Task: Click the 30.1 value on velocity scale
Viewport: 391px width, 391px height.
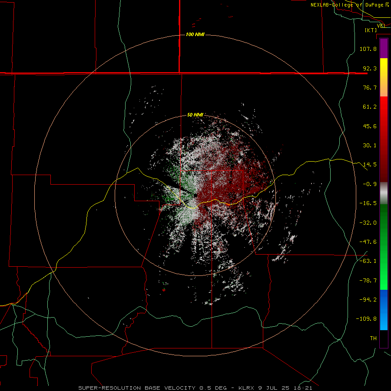Action: (x=370, y=146)
